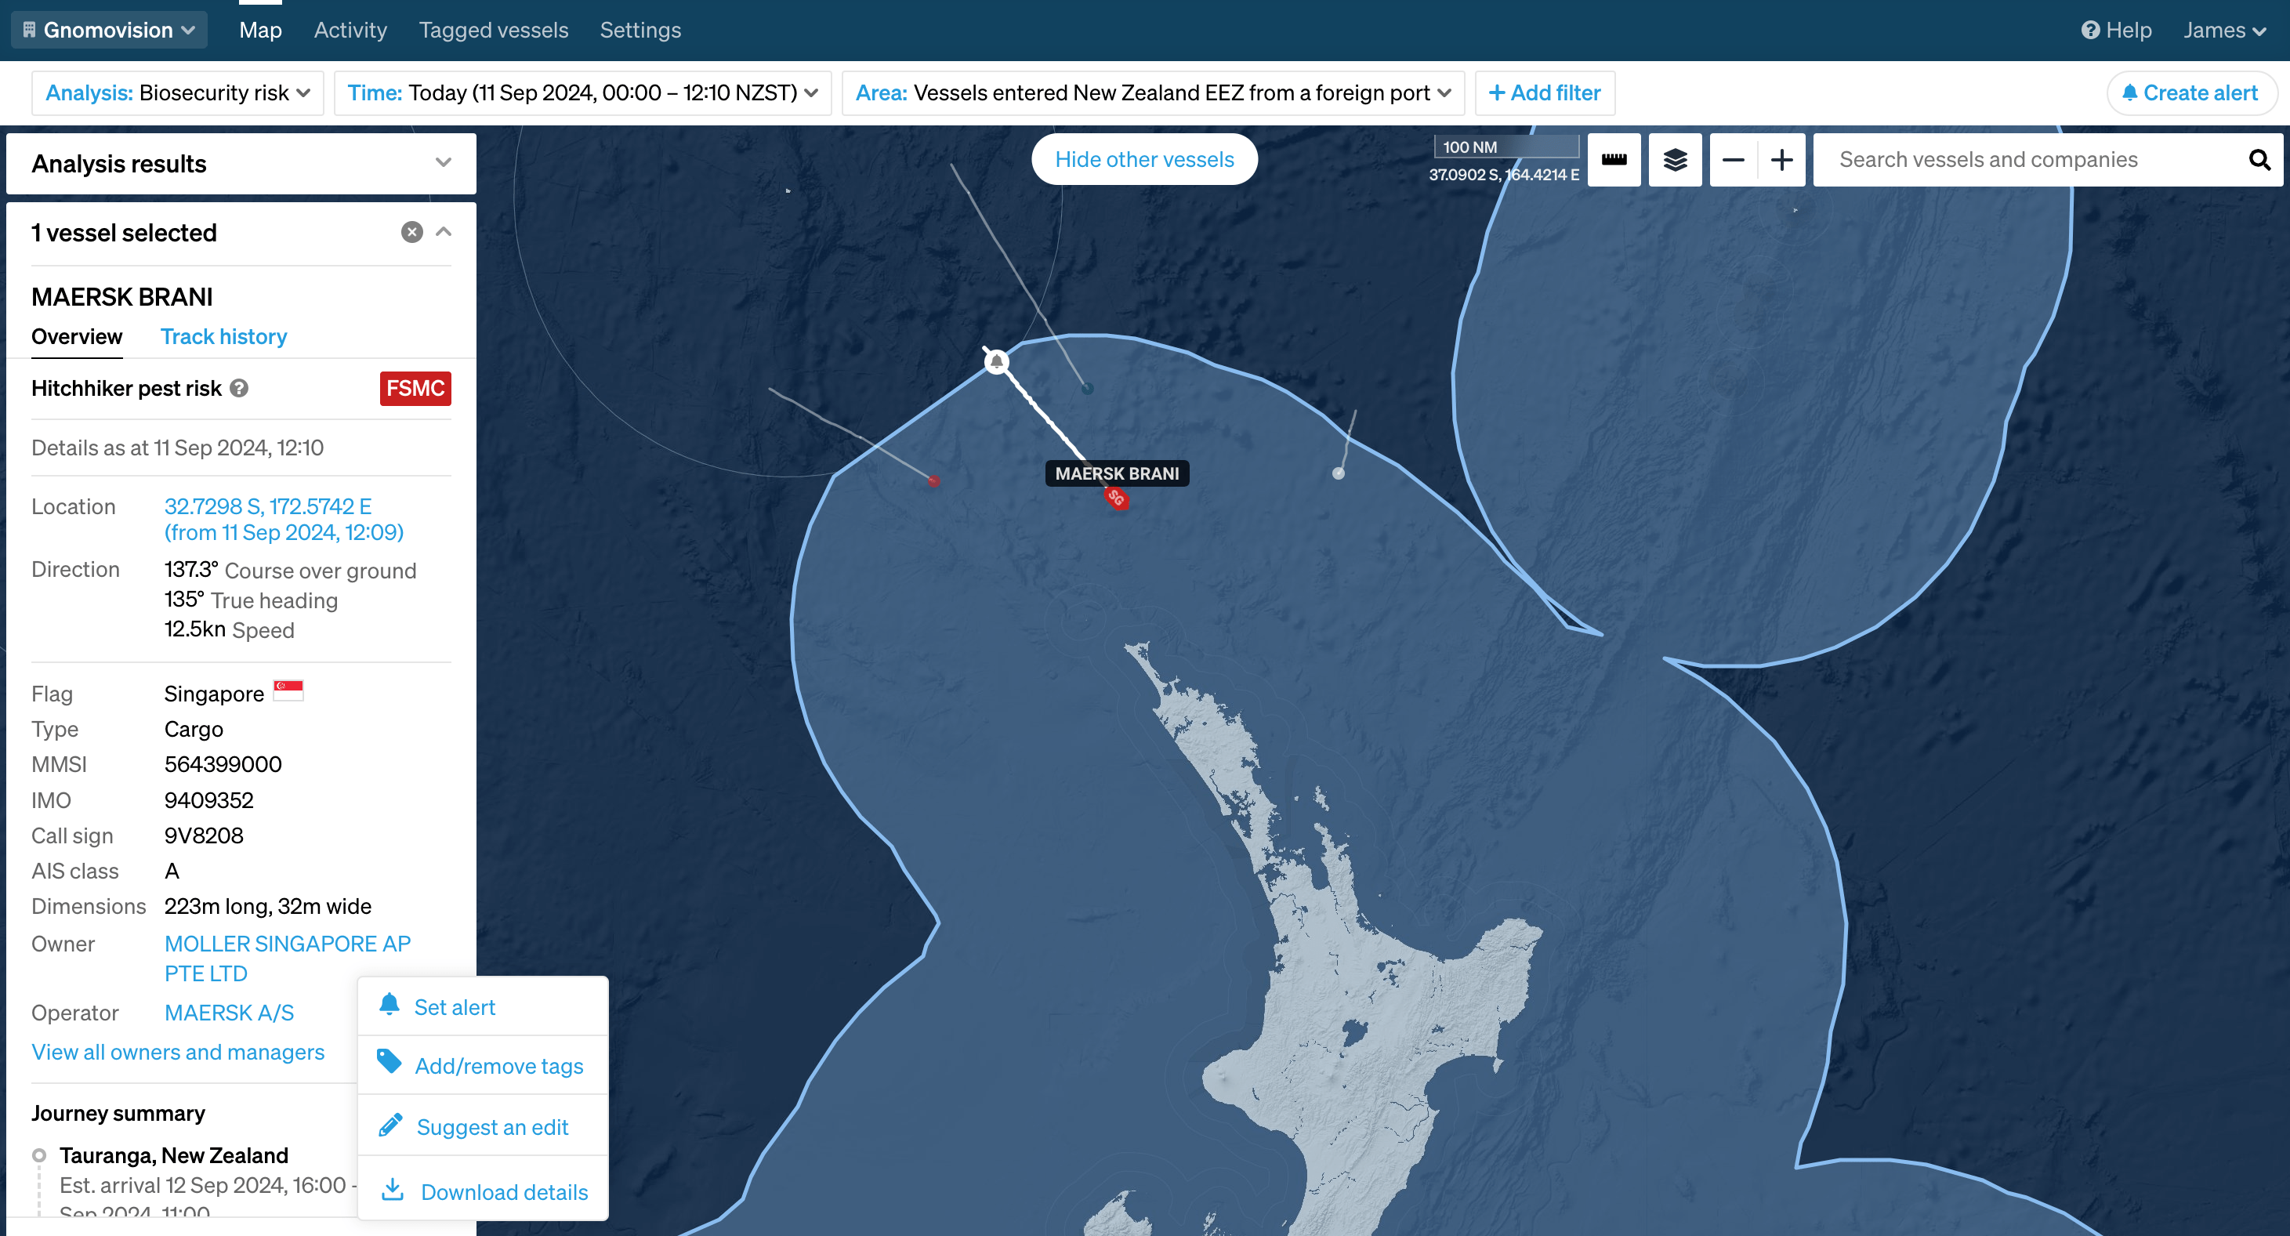Open vessel location coordinates link

[284, 520]
